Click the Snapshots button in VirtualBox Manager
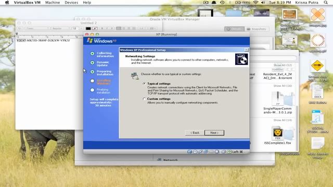Viewport: 333px width, 187px height. (x=257, y=29)
